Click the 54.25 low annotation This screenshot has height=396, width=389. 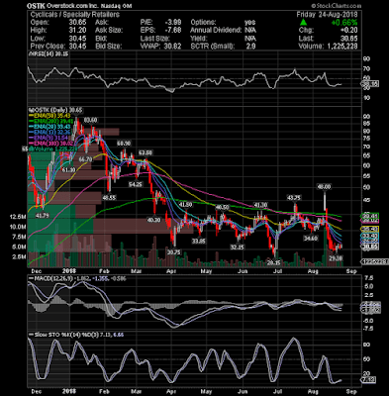coord(136,184)
